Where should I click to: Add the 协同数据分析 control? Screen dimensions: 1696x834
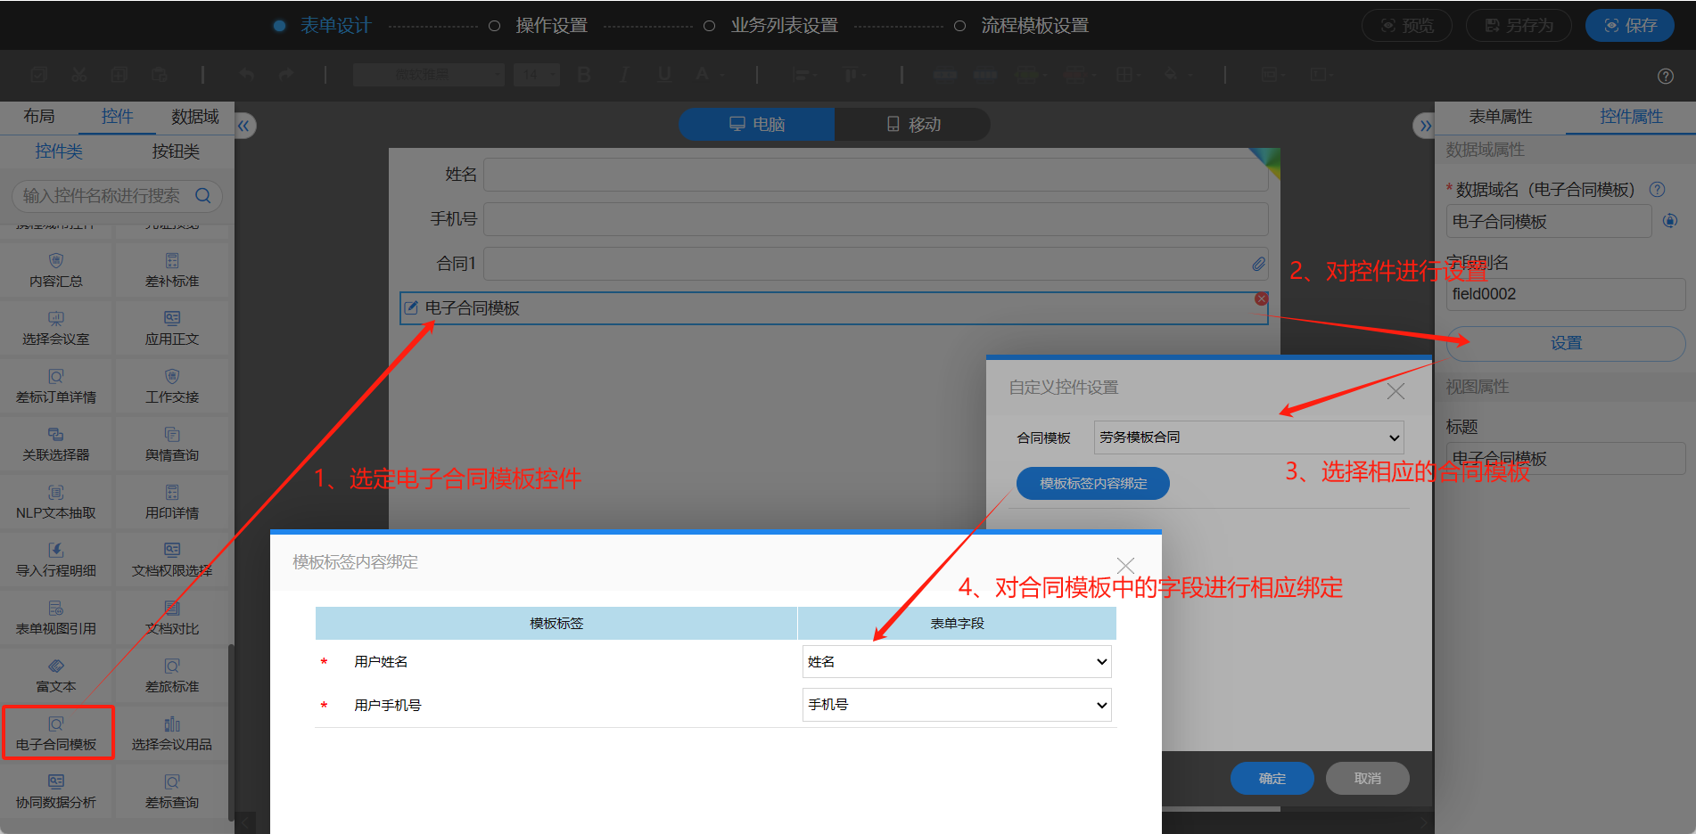pos(56,792)
